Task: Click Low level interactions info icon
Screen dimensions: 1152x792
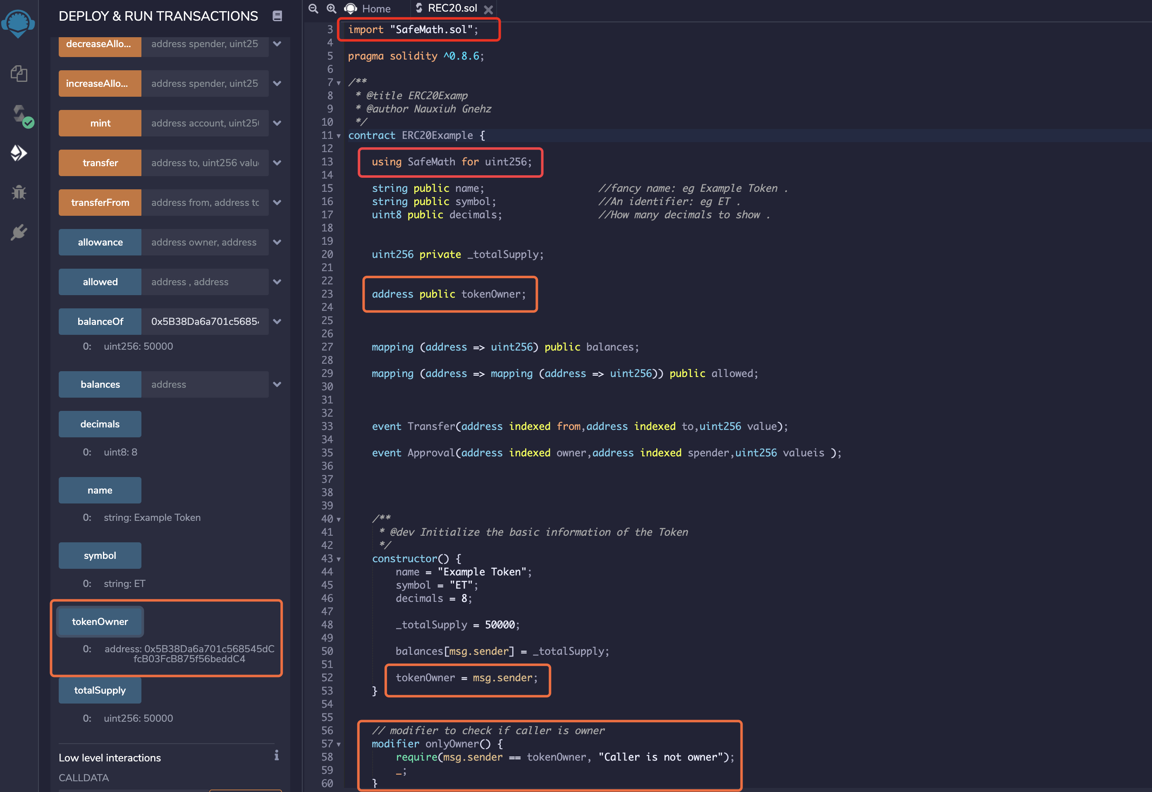Action: [x=277, y=755]
